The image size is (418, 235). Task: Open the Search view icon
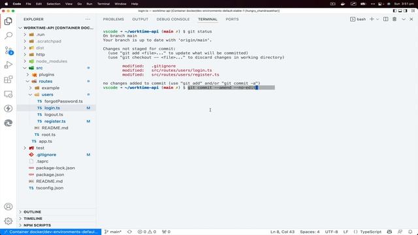coord(8,35)
